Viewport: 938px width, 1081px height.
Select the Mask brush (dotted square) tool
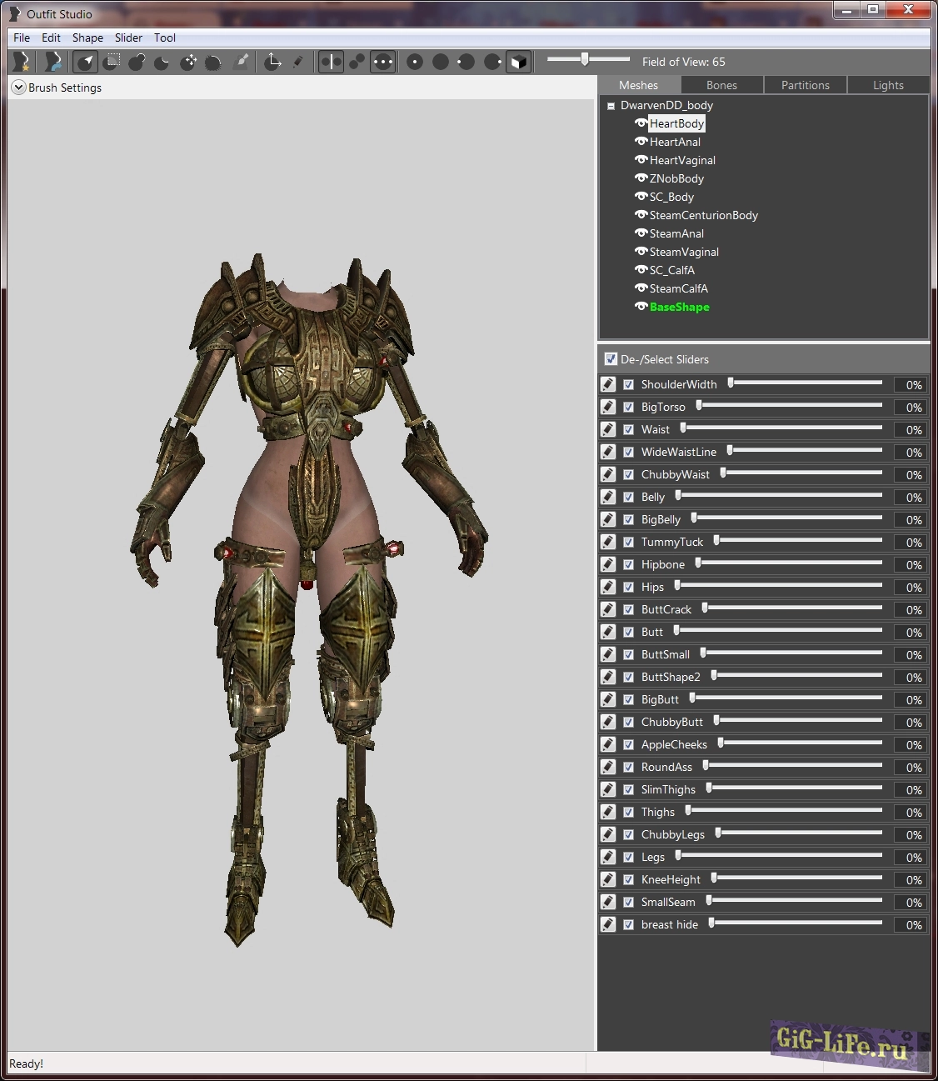[112, 61]
